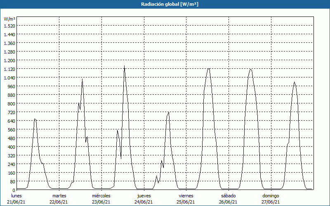Viewport: 330px width, 206px height.
Task: Click the '800' y-axis value
Action: click(12, 104)
